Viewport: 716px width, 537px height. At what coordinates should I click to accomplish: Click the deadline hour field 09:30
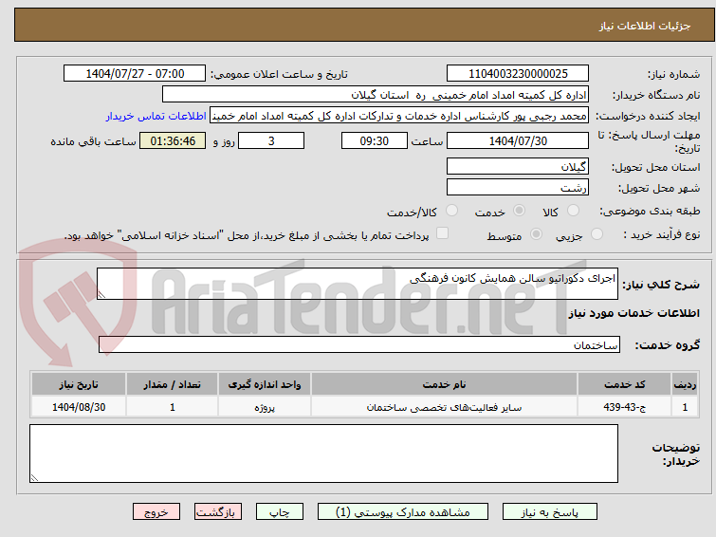click(375, 140)
